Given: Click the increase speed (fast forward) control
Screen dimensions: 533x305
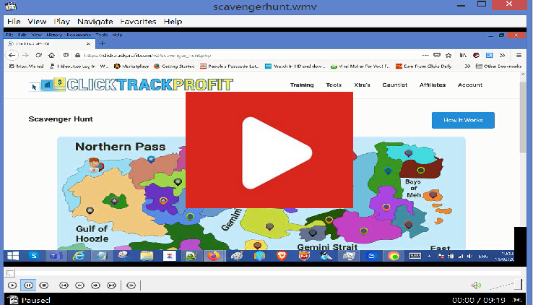Looking at the screenshot, I should (x=95, y=285).
